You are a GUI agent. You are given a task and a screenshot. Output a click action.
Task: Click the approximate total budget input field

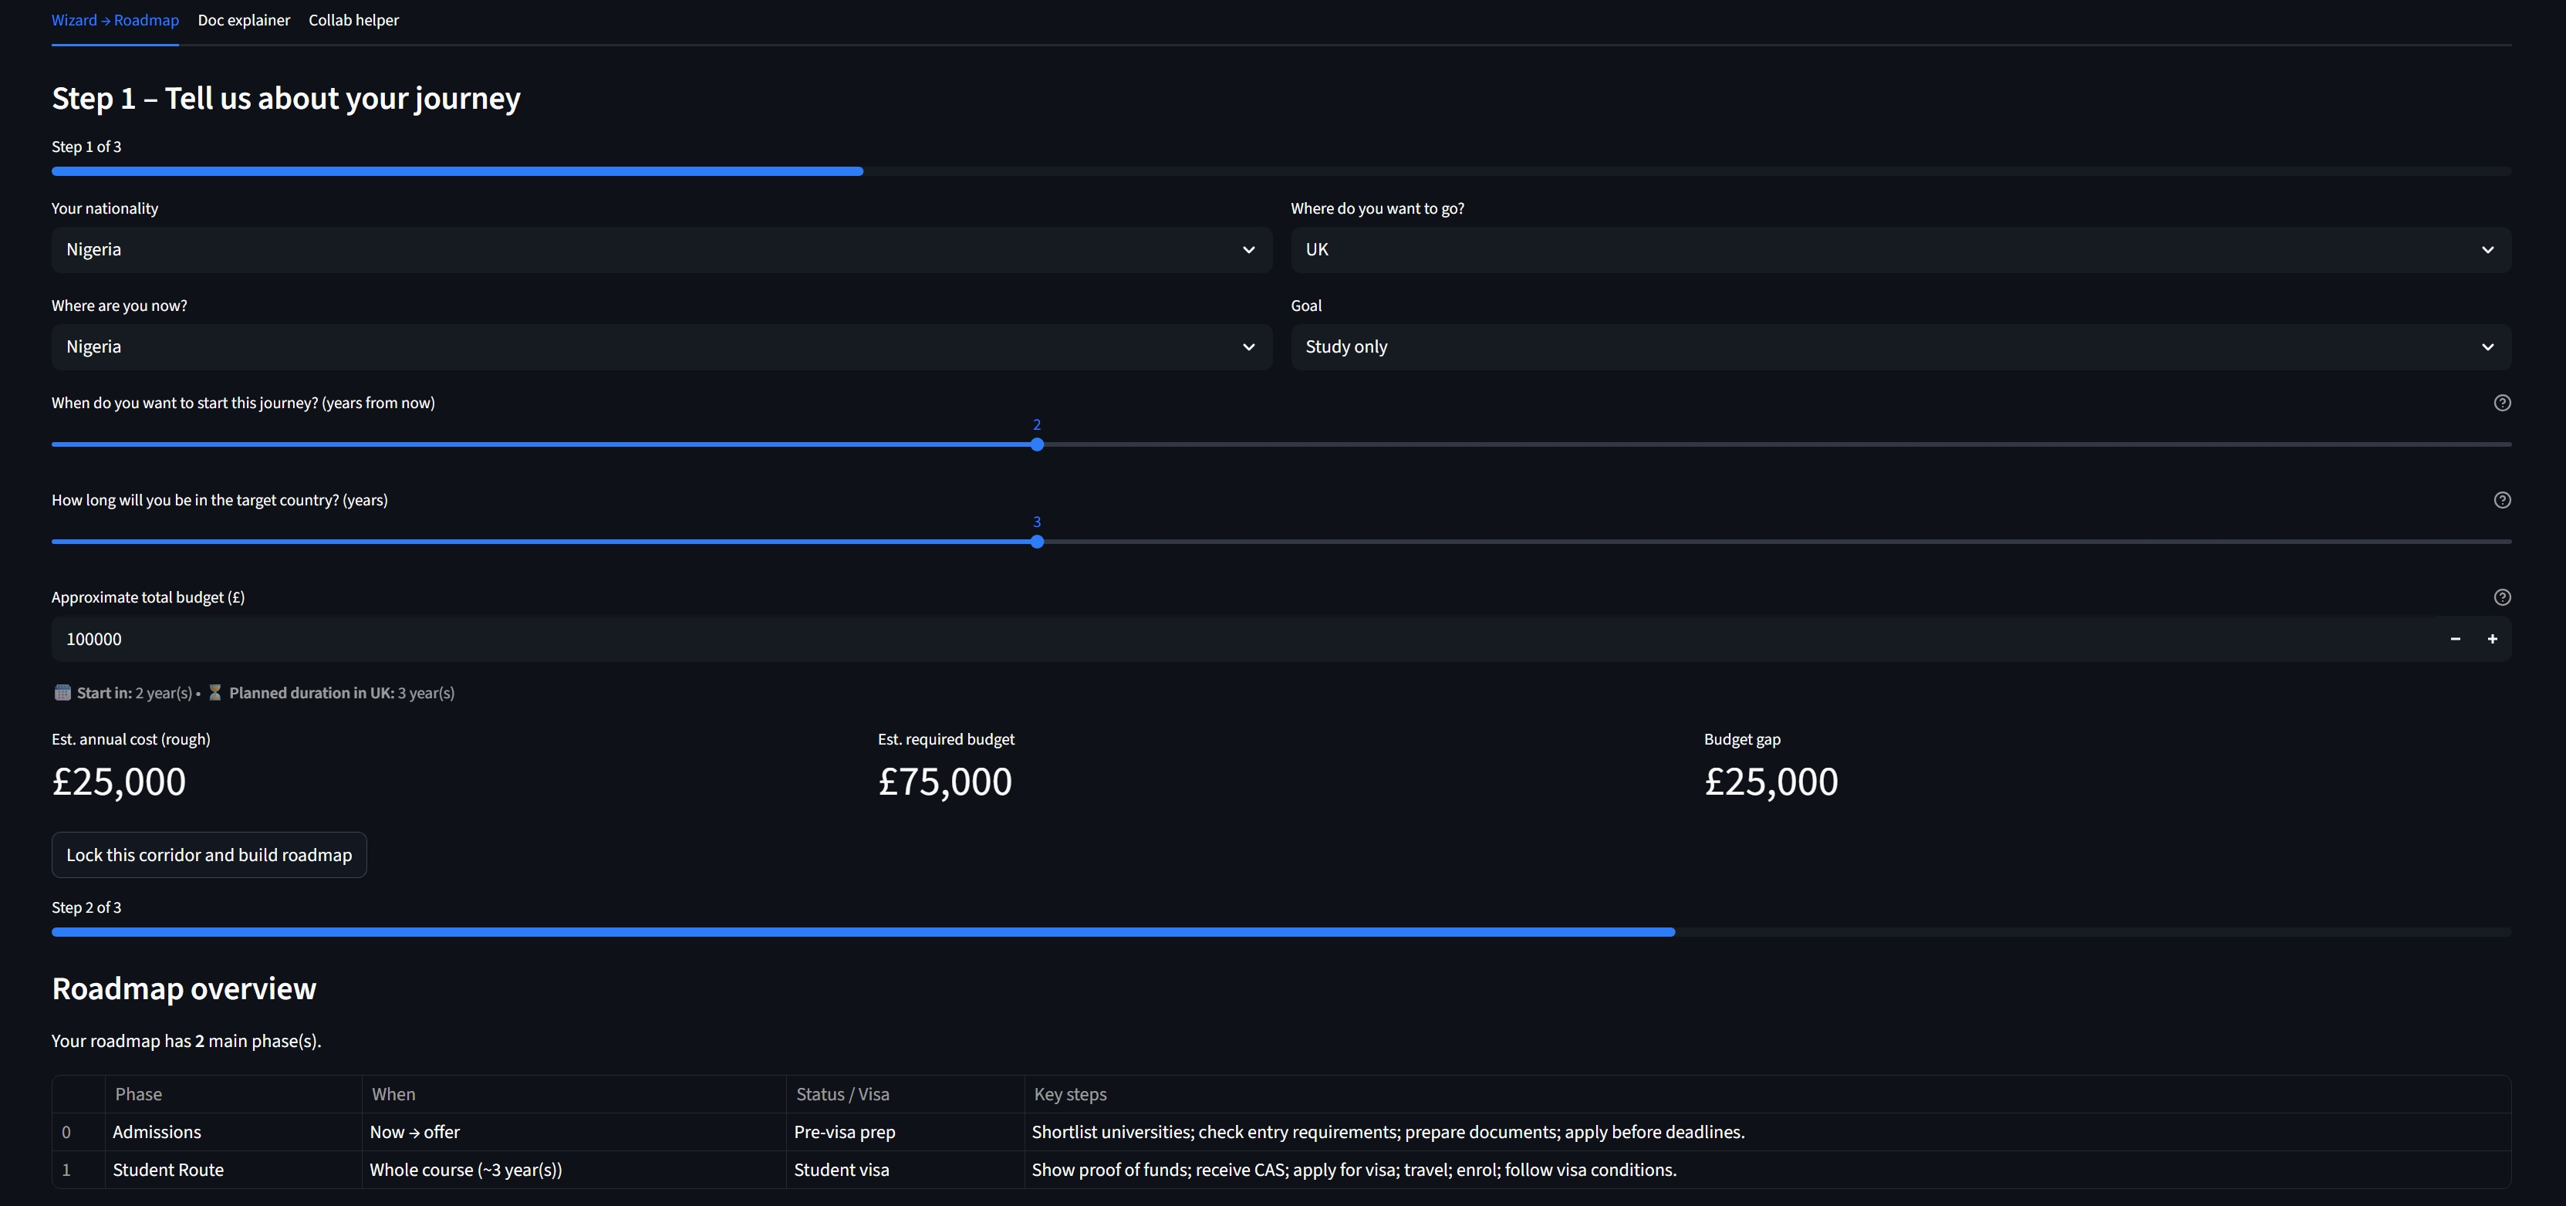1195,640
